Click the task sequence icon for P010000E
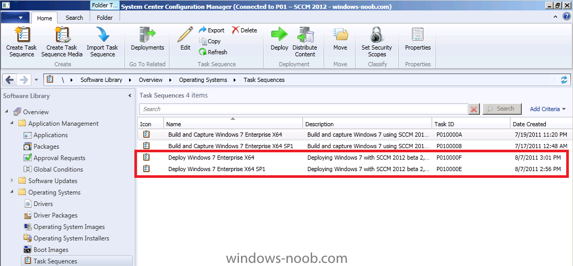This screenshot has height=266, width=573. click(146, 168)
